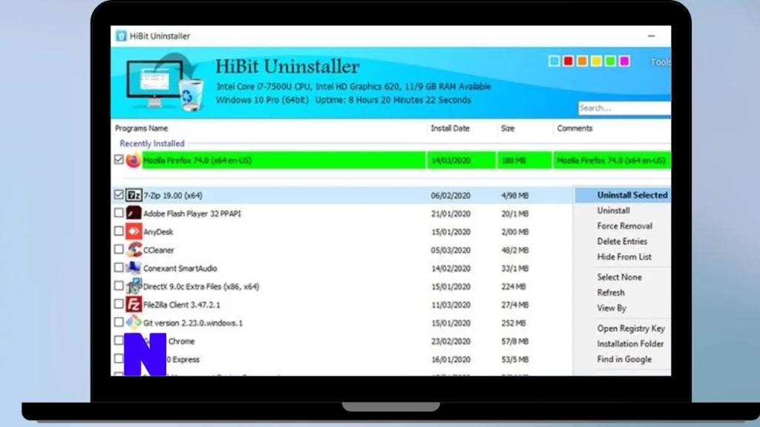The height and width of the screenshot is (427, 760).
Task: Sort by Size column header
Action: point(508,128)
